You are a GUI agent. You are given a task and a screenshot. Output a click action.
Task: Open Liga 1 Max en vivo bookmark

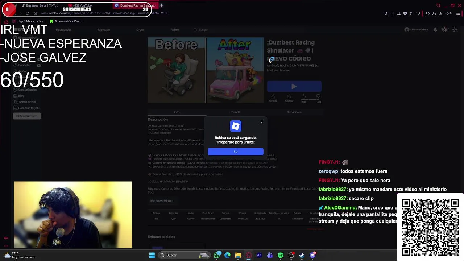point(29,21)
